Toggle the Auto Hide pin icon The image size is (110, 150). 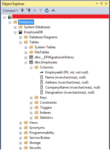point(102,4)
